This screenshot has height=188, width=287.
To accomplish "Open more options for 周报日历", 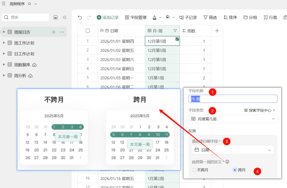I will [62, 32].
